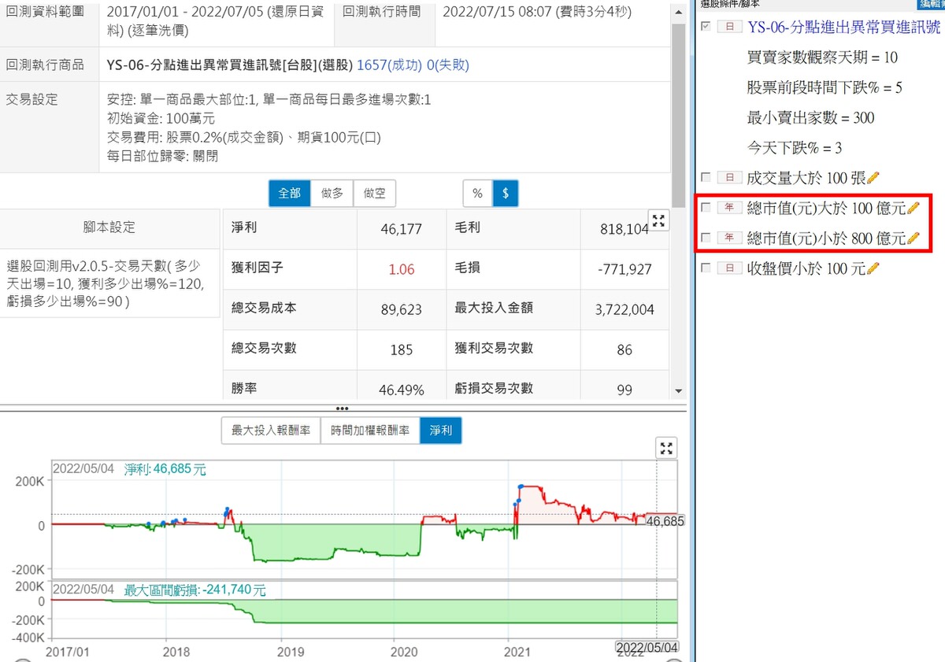This screenshot has width=945, height=662.
Task: Click the 日 frequency badge beside YS-06 script
Action: (x=730, y=28)
